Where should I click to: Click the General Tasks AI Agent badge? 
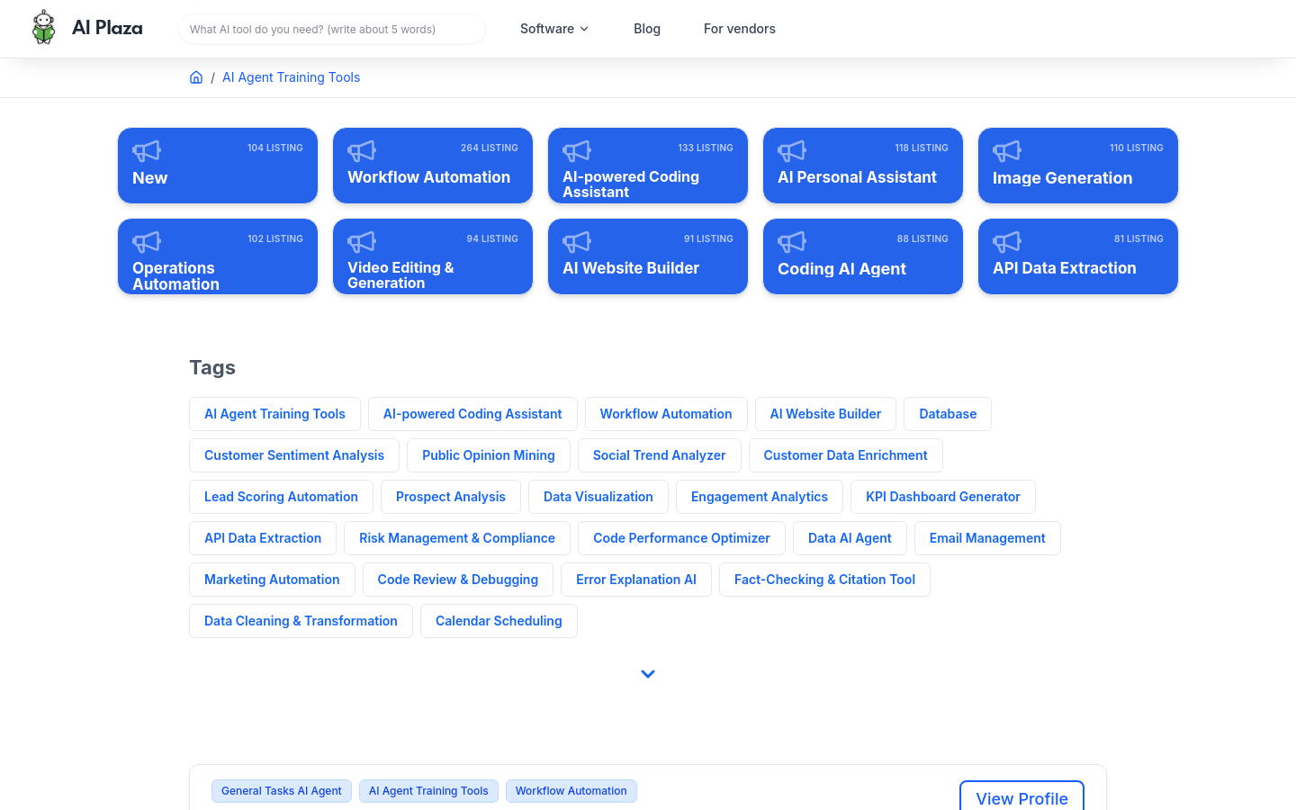[282, 791]
